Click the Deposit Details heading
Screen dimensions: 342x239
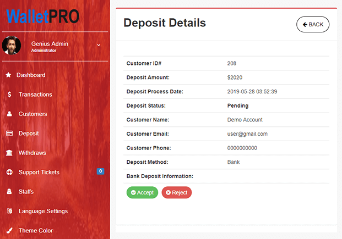[165, 23]
